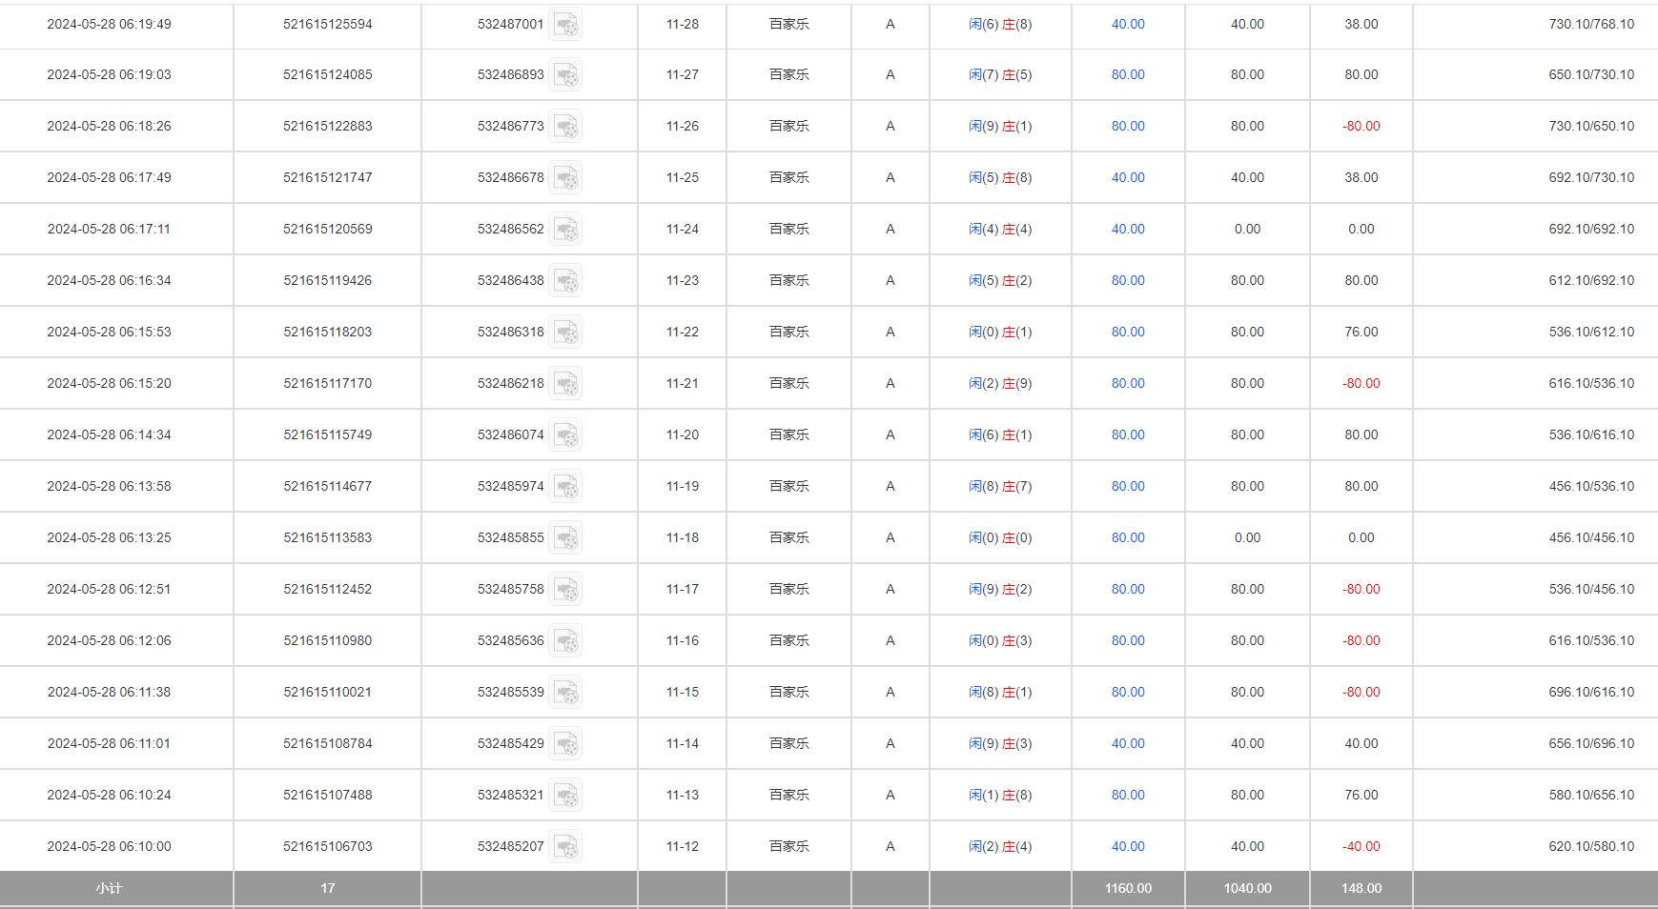Click order number 521615117170
This screenshot has height=909, width=1658.
click(327, 383)
